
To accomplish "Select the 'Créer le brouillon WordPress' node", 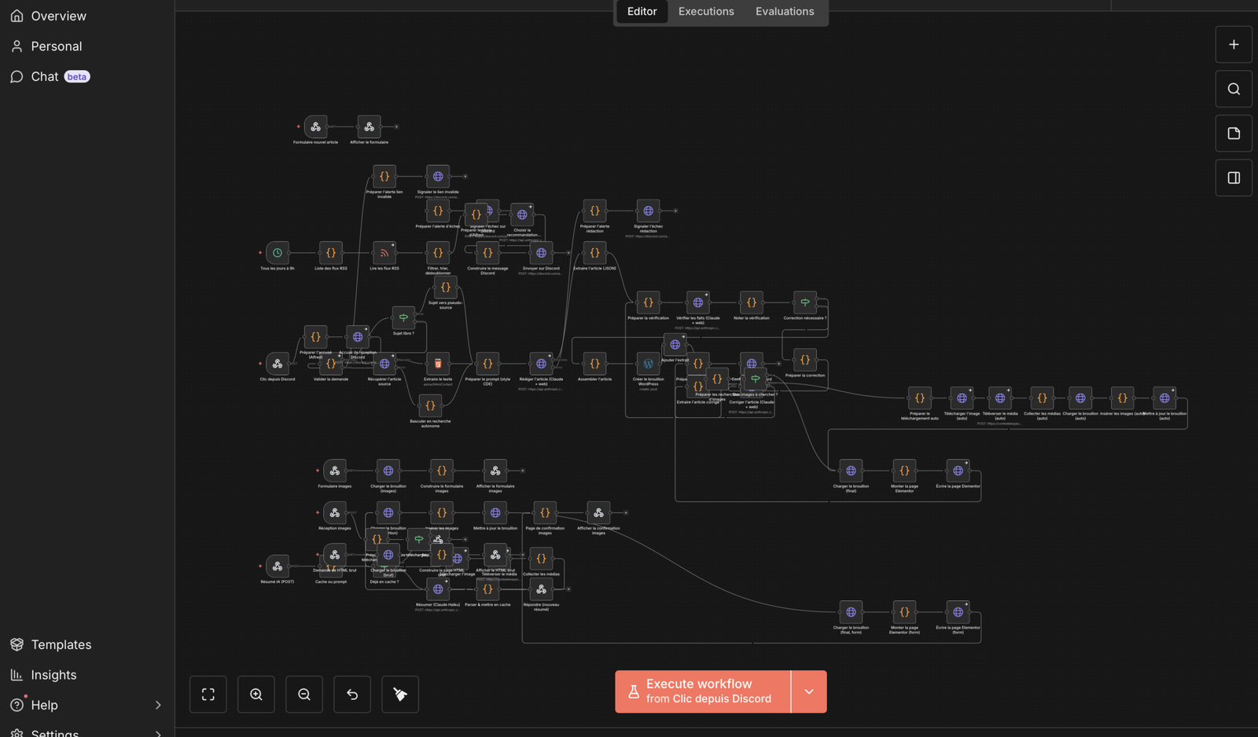I will point(648,364).
